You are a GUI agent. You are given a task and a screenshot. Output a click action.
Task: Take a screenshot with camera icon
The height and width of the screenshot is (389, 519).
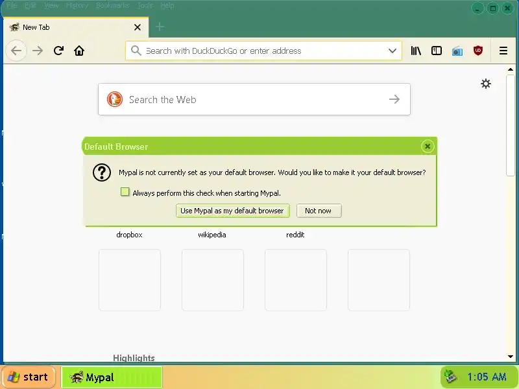coord(457,51)
